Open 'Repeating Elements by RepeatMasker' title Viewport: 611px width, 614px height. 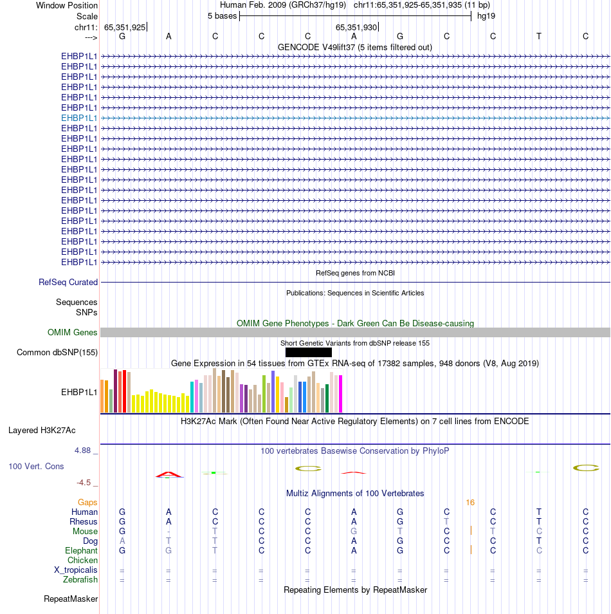click(x=355, y=590)
